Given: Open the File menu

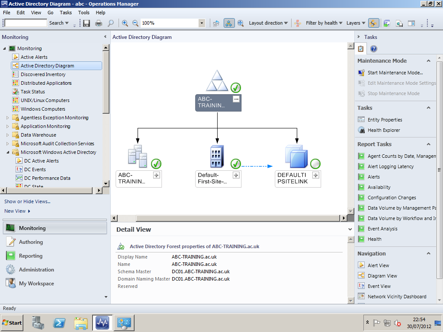Looking at the screenshot, I should click(x=6, y=13).
